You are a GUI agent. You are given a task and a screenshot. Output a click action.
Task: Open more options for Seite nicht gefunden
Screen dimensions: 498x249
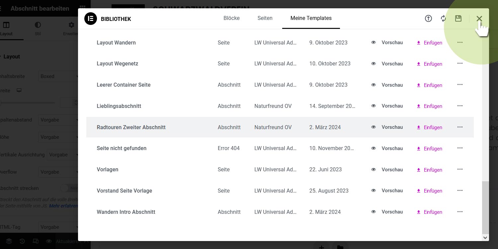(x=460, y=148)
